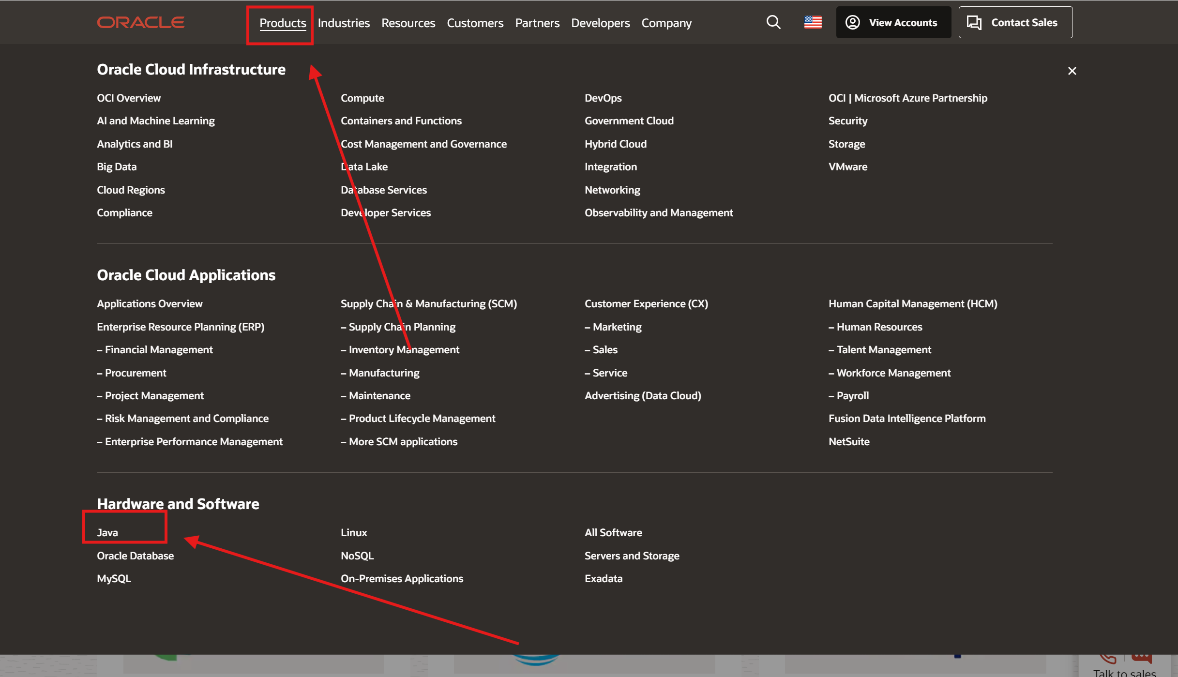Viewport: 1178px width, 677px height.
Task: Select Talent Management
Action: (x=879, y=349)
